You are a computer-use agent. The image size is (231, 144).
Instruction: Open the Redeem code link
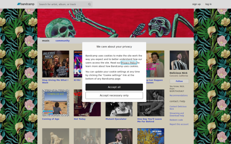click(x=176, y=120)
